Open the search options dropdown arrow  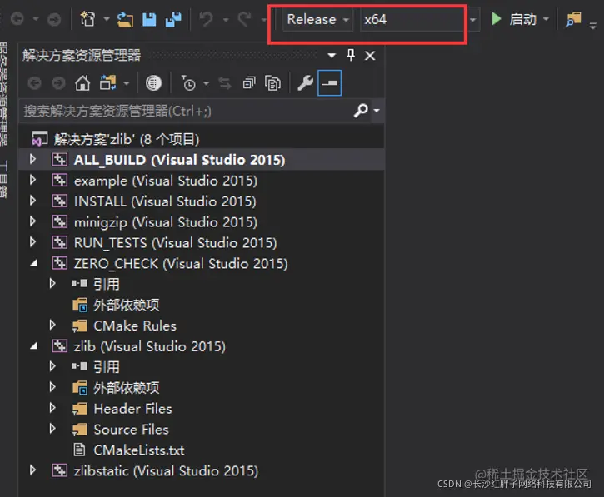pyautogui.click(x=377, y=111)
